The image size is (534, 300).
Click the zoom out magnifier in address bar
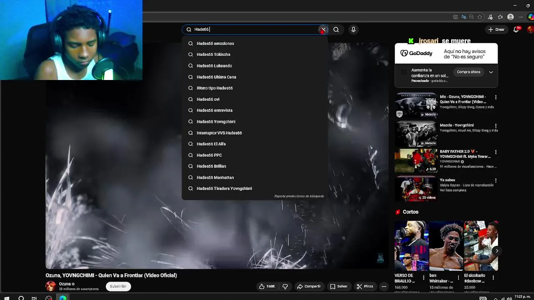point(471,17)
